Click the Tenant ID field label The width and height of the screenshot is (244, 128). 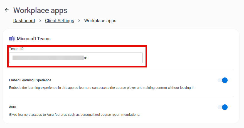pos(16,49)
